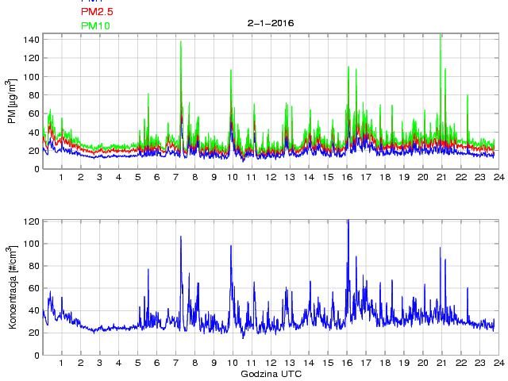Click the Koncentracja y-axis label of lower chart
The width and height of the screenshot is (508, 381).
(x=11, y=287)
